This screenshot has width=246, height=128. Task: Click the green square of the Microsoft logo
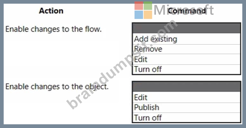[x=148, y=6]
